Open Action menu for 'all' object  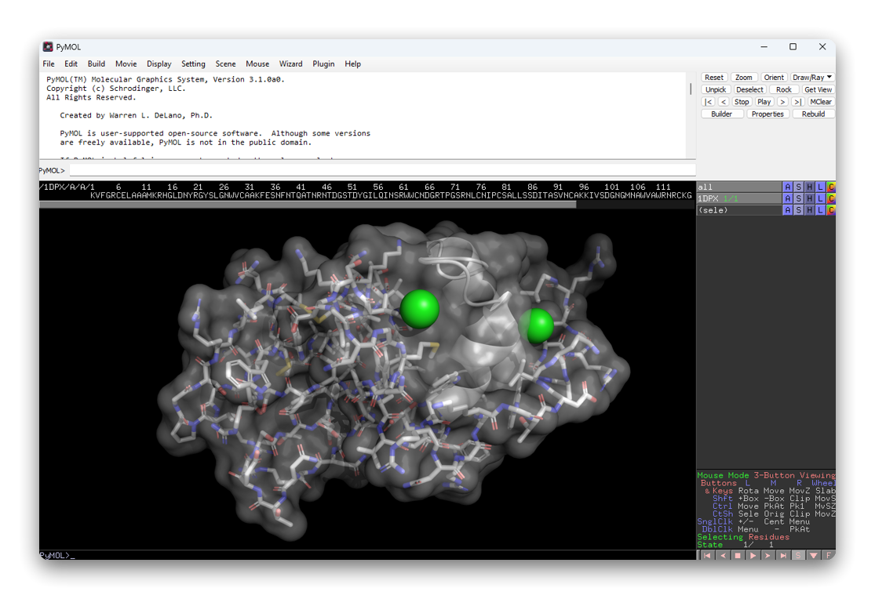coord(787,187)
